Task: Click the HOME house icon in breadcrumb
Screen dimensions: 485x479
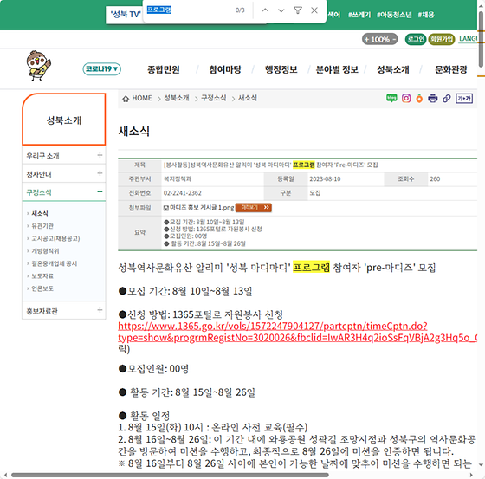Action: [126, 99]
